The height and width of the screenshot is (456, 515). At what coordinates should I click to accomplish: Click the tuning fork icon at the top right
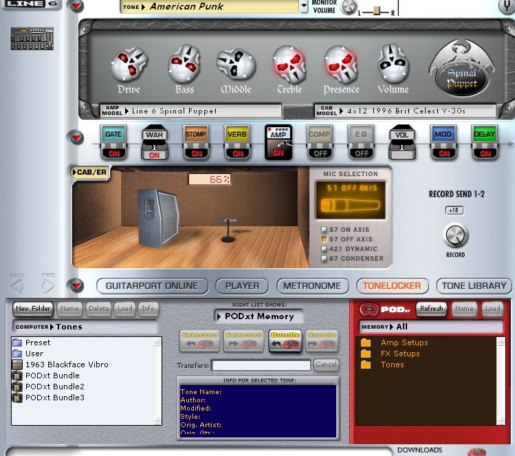(506, 6)
